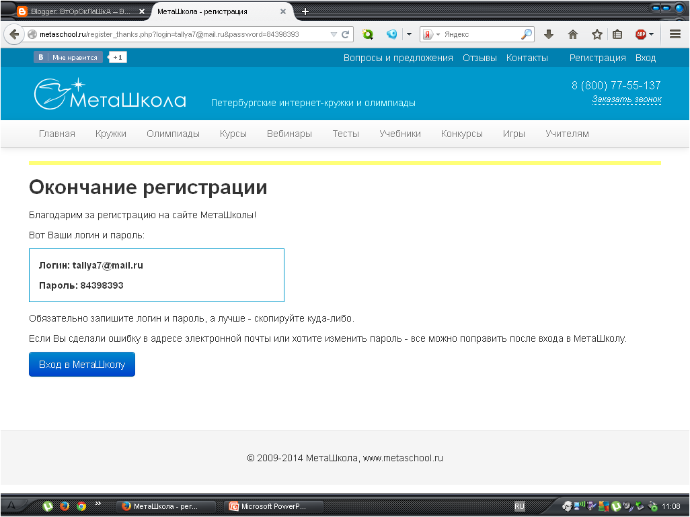Reload the page with the refresh icon
690x517 pixels.
[346, 34]
